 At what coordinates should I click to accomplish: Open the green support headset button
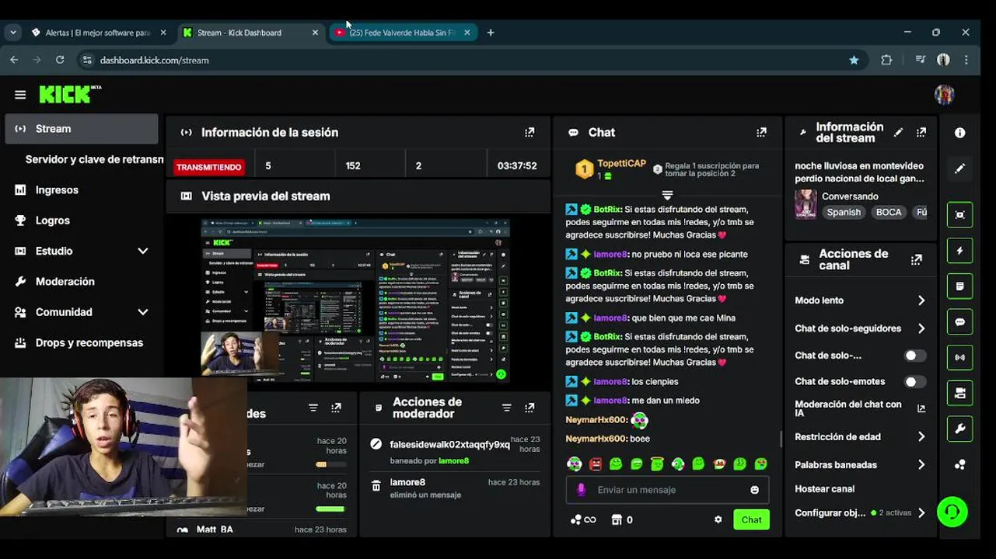(952, 512)
